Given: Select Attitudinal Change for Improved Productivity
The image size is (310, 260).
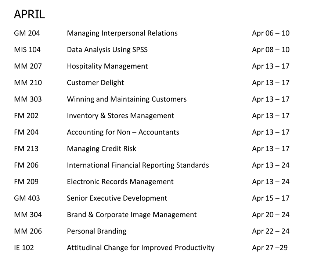Looking at the screenshot, I should (140, 248).
